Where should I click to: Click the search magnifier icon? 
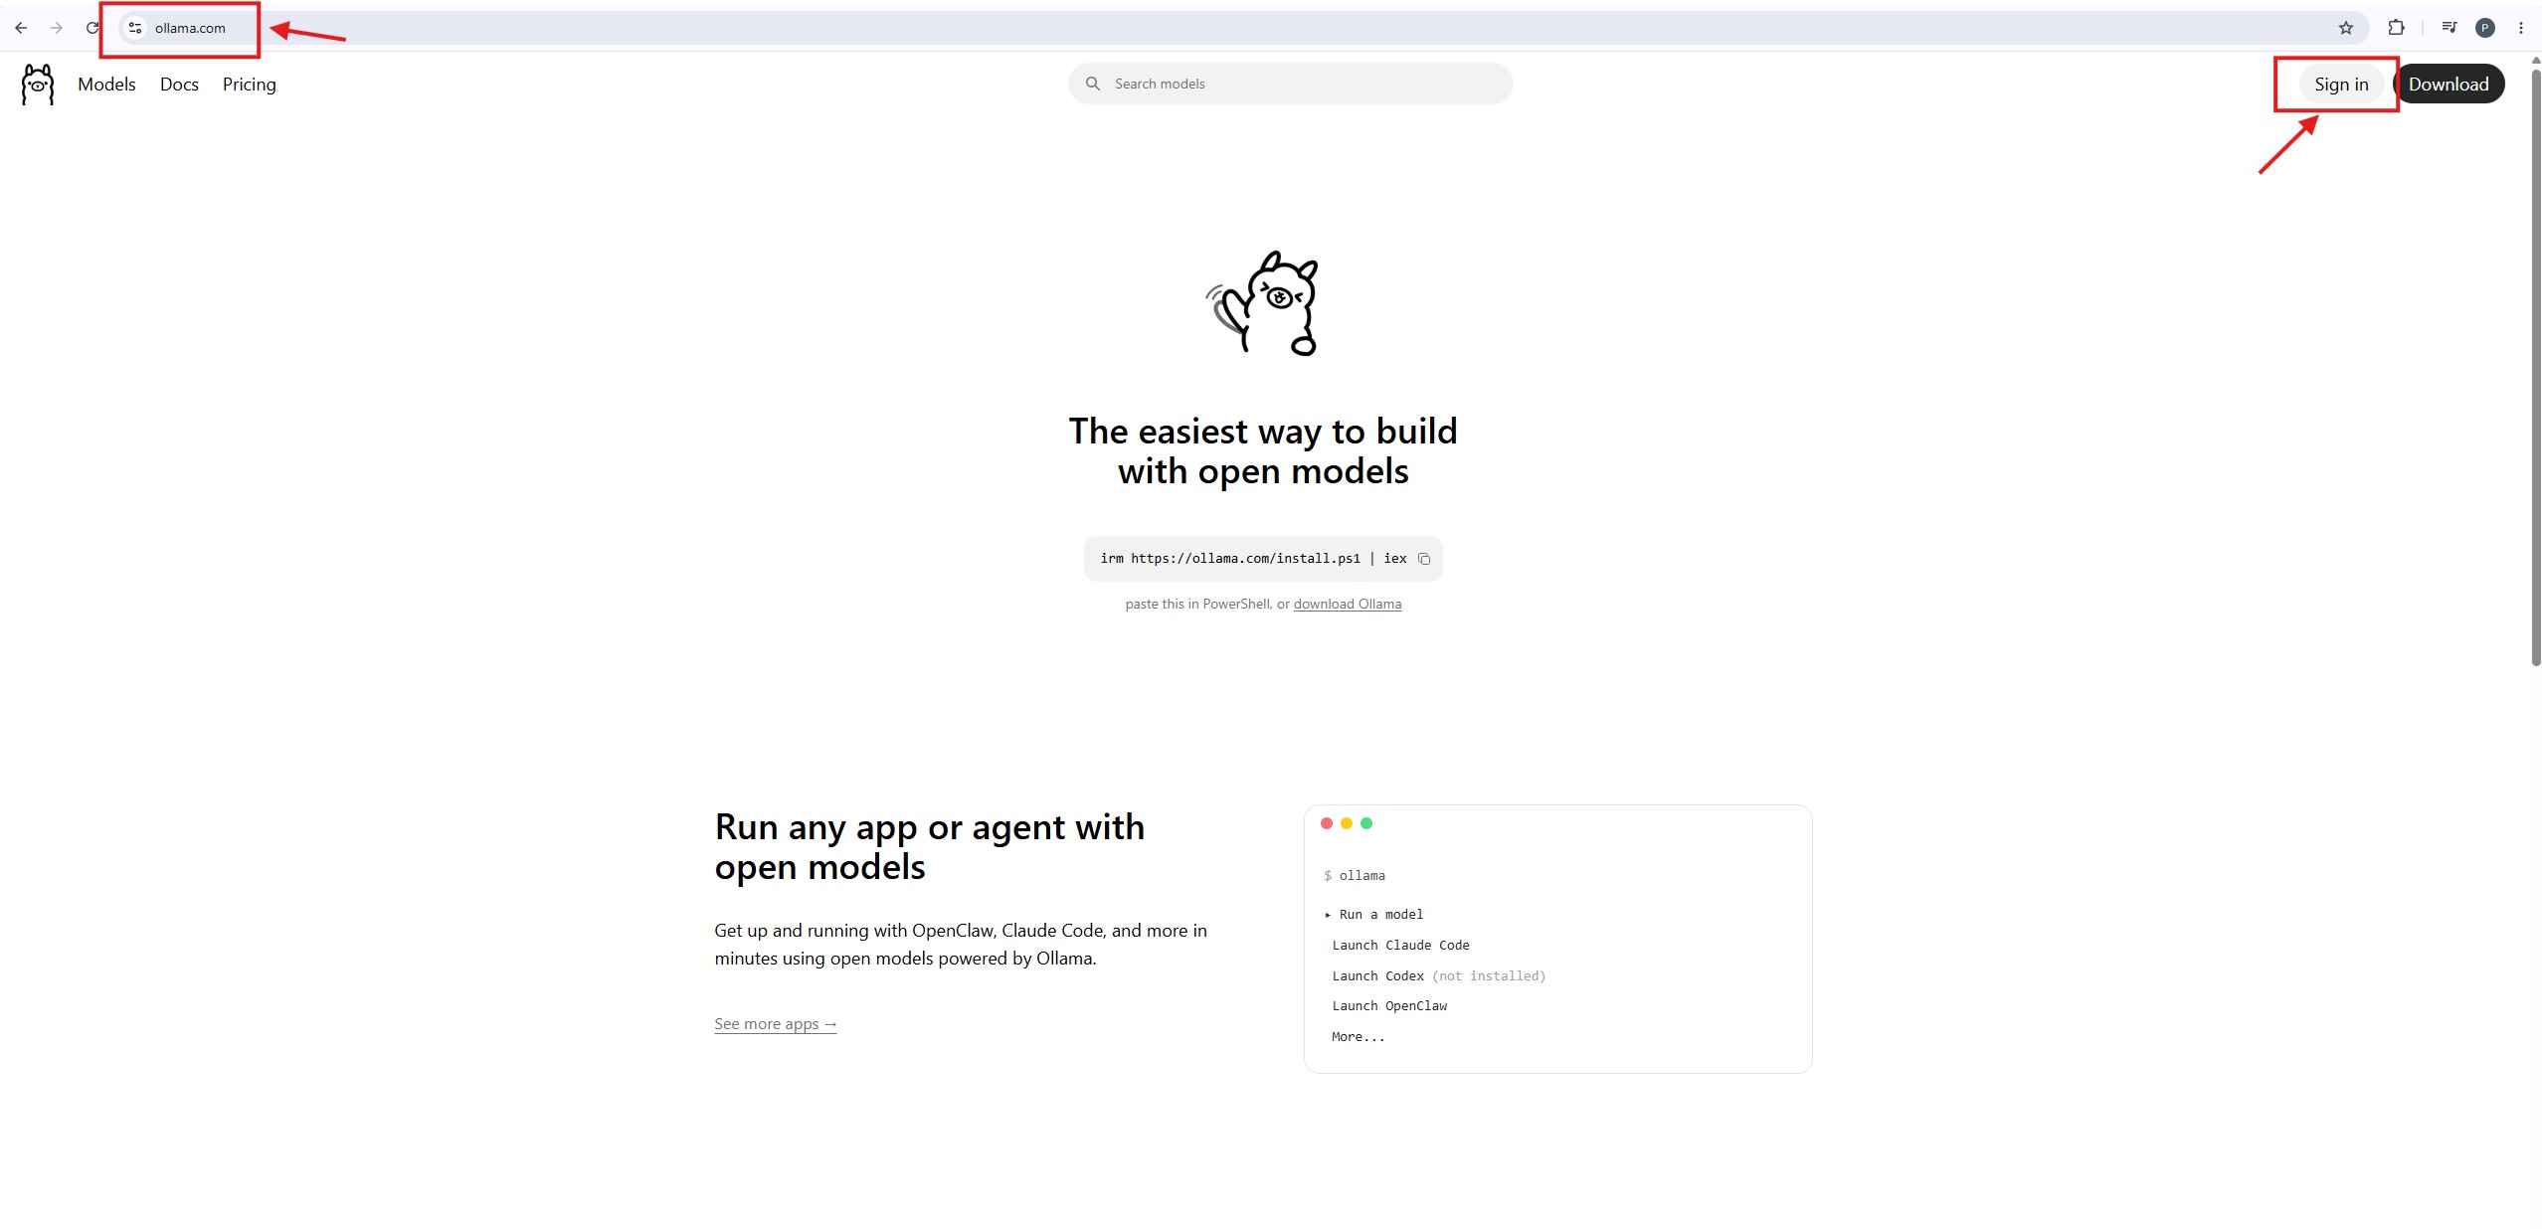click(1092, 84)
